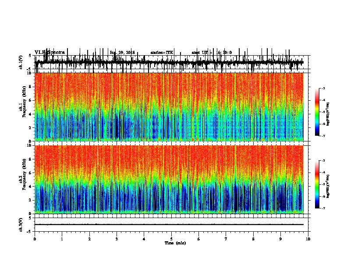Click the "-7" label on ch.1 color bar
The width and height of the screenshot is (347, 268).
click(323, 136)
